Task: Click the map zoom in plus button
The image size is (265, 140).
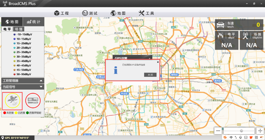Action: [260, 131]
